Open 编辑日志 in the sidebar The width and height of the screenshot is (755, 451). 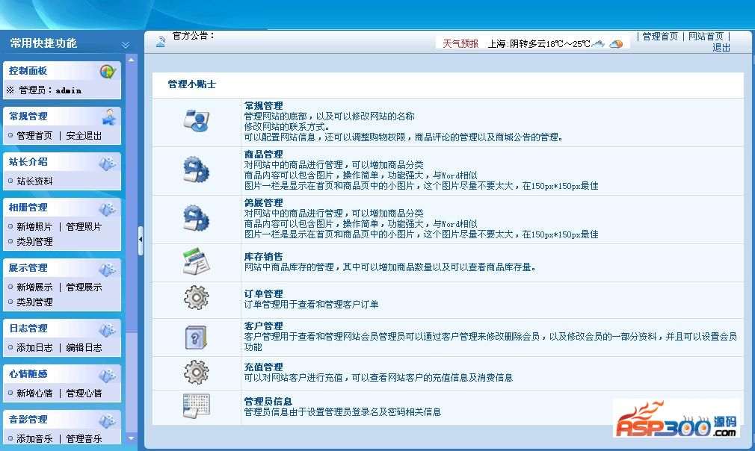pos(84,348)
